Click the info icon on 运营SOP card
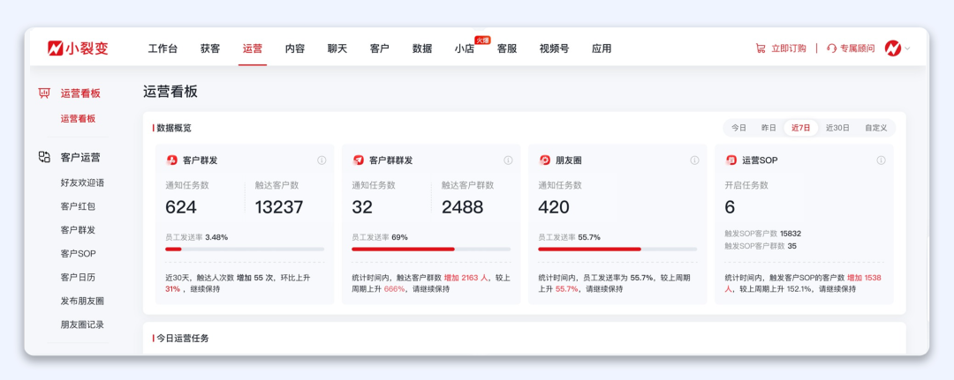 pyautogui.click(x=881, y=160)
